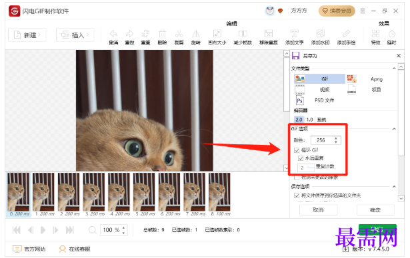Open the hamburger menu in title bar
Viewport: 410px width, 258px height.
click(x=363, y=11)
